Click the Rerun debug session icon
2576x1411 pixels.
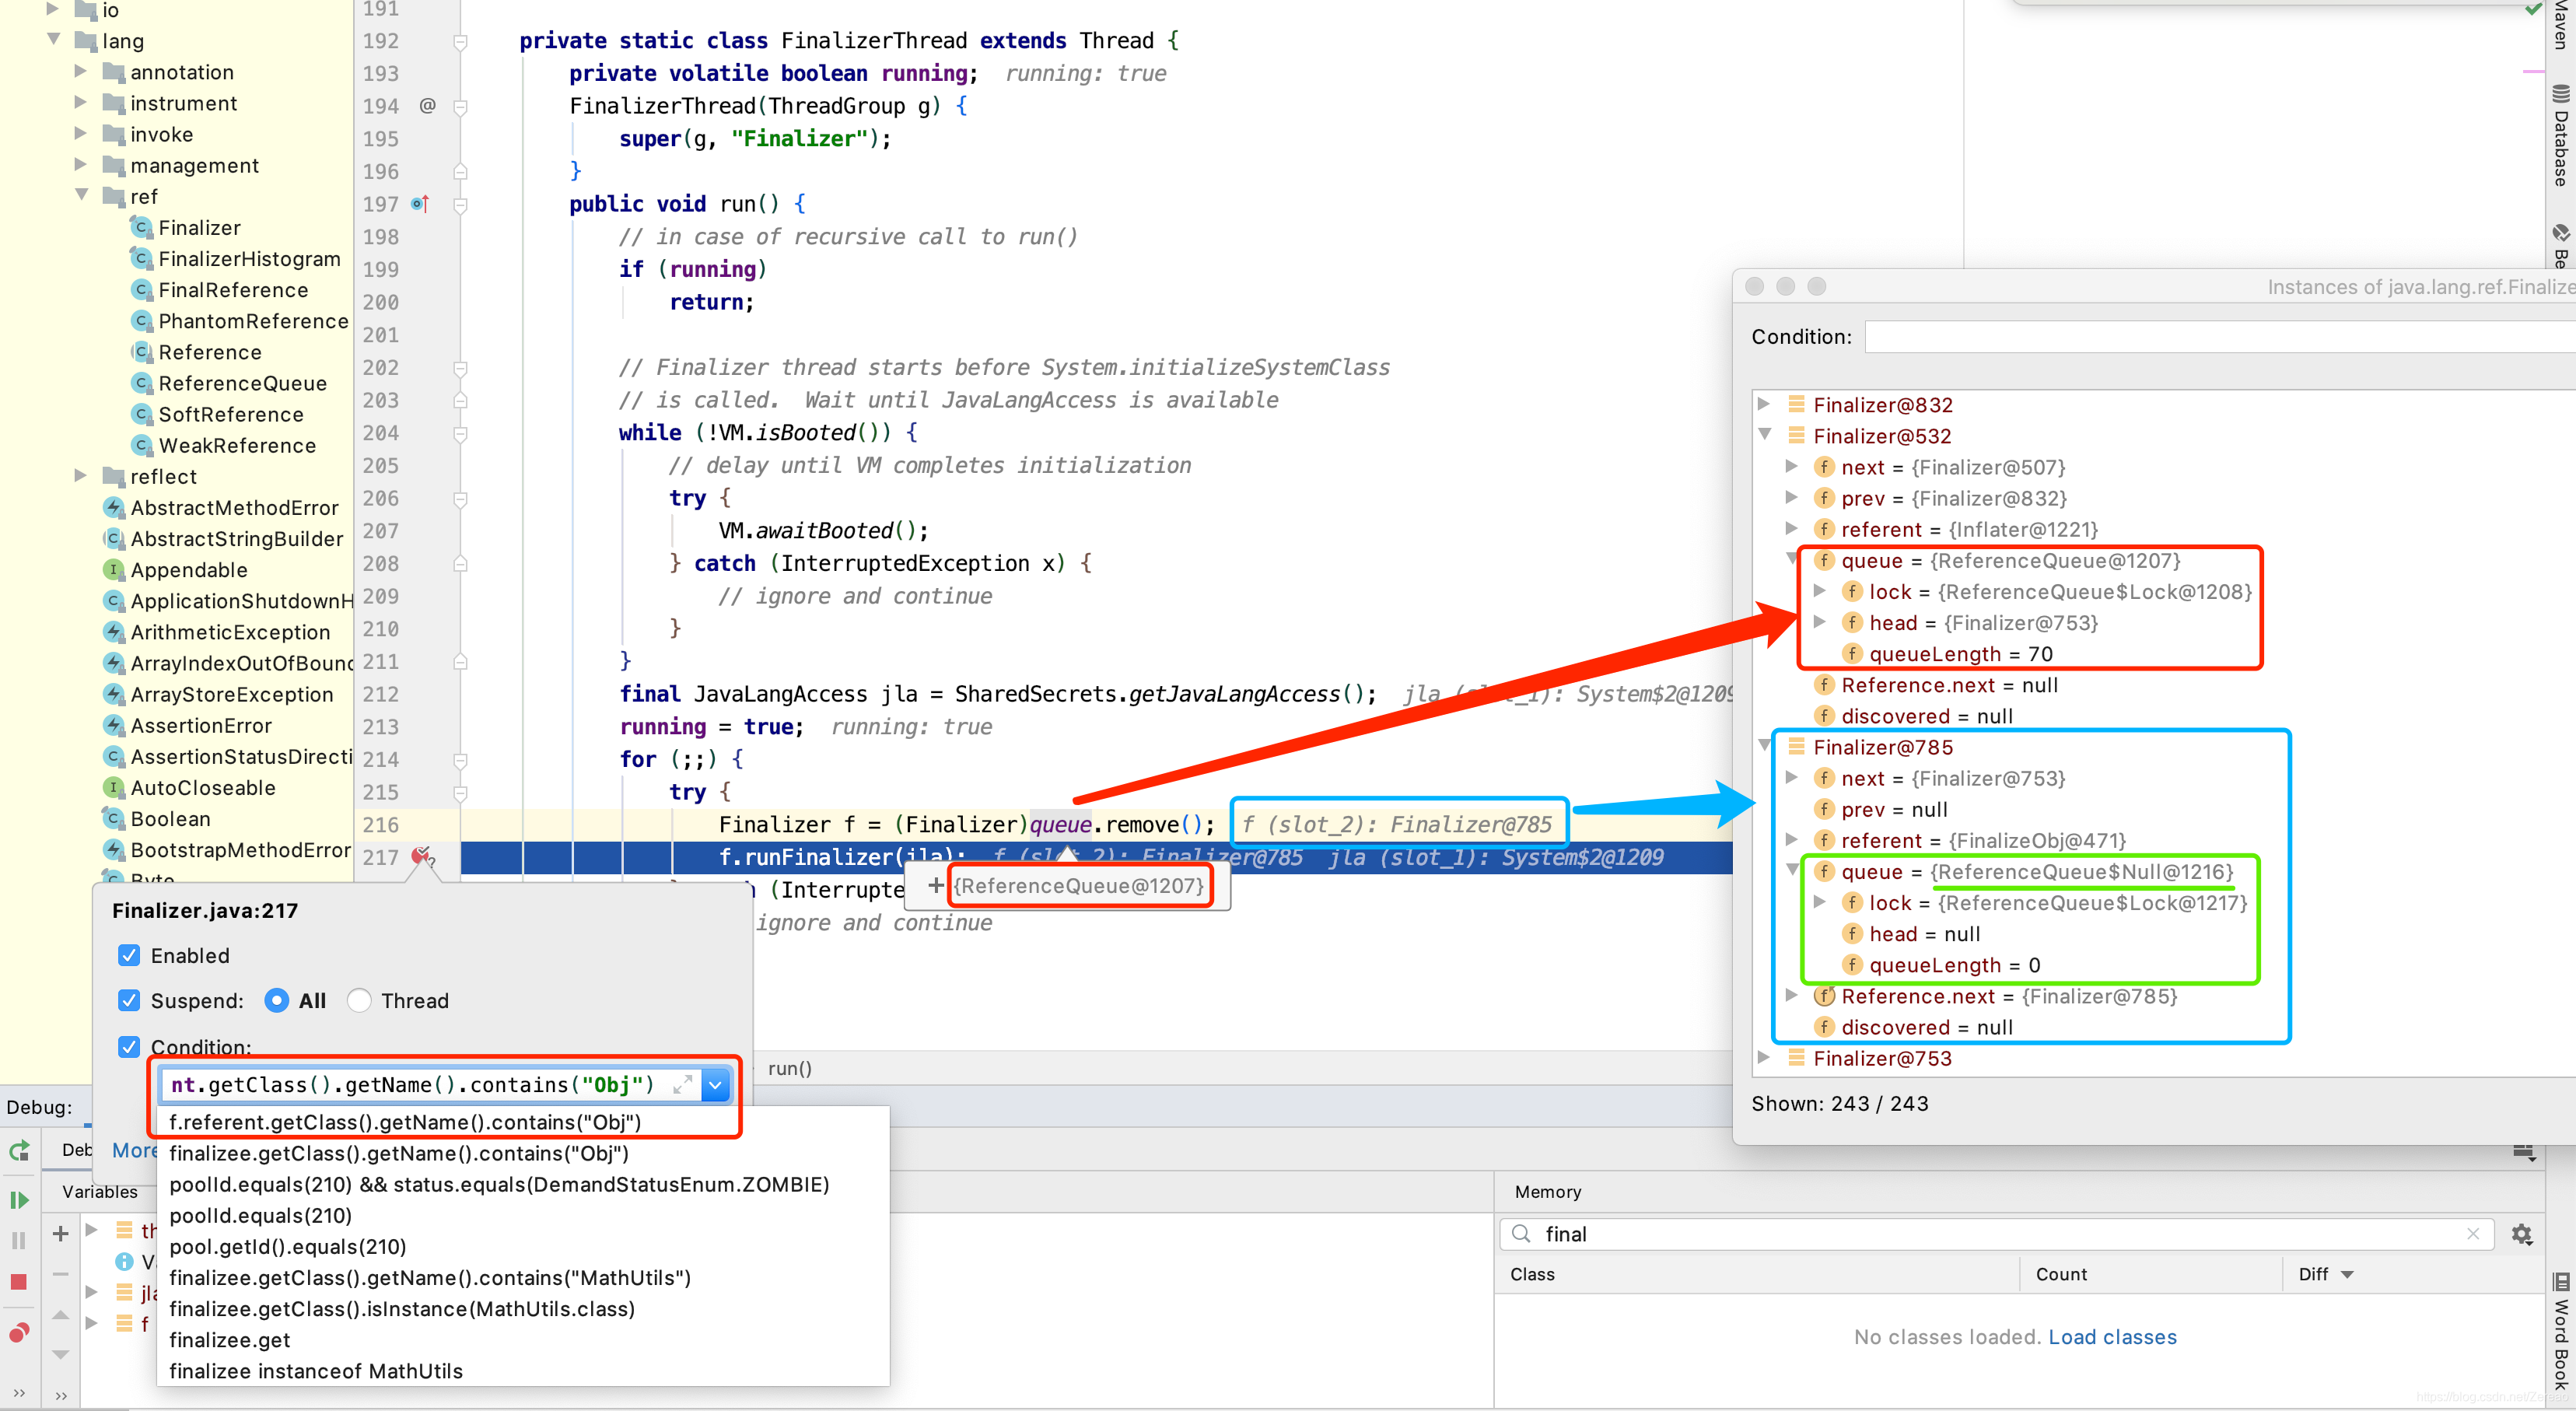coord(19,1150)
